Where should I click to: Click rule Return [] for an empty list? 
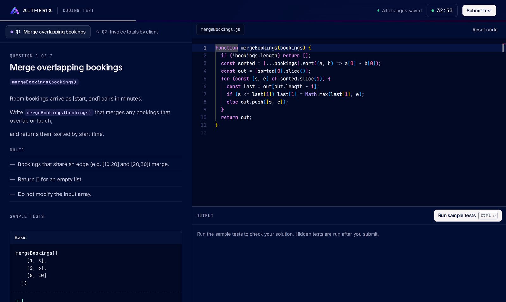(x=96, y=179)
